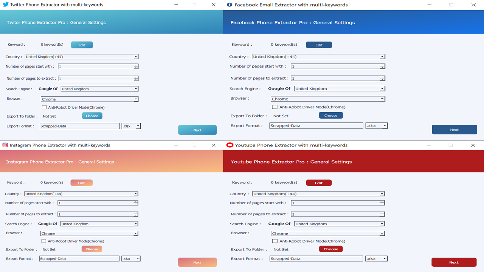Choose export folder in Instagram window
Viewport: 484px width, 272px height.
point(92,249)
